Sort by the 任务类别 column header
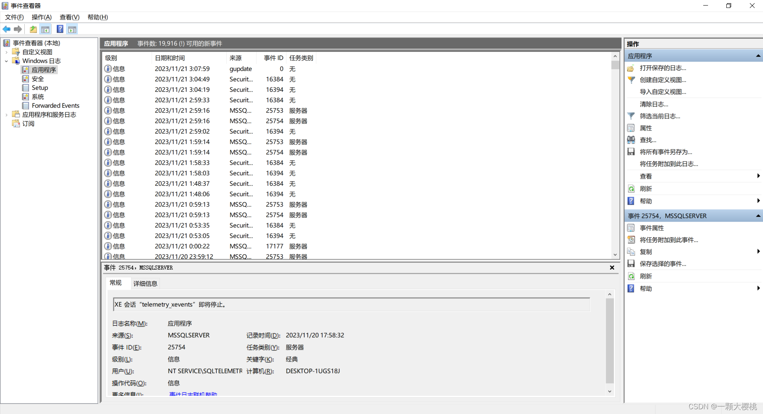The image size is (763, 414). (x=301, y=58)
